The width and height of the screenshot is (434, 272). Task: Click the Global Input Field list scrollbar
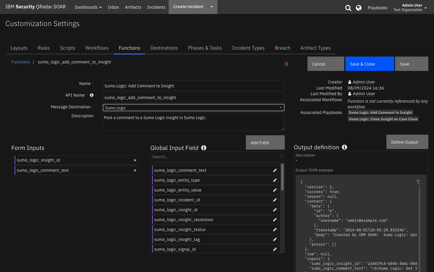(x=282, y=177)
